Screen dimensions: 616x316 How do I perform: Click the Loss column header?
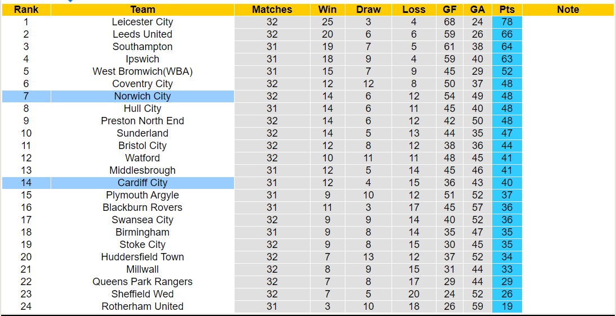(x=413, y=10)
